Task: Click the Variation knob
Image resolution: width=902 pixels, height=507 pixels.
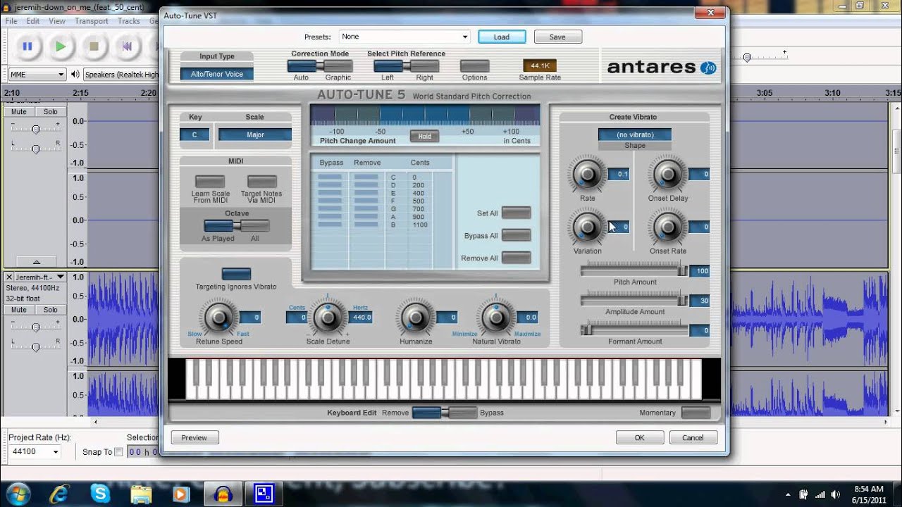Action: (x=587, y=227)
